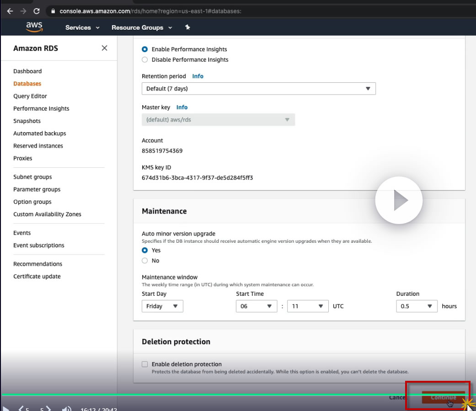Open Subnet groups in sidebar
This screenshot has width=476, height=411.
point(32,176)
